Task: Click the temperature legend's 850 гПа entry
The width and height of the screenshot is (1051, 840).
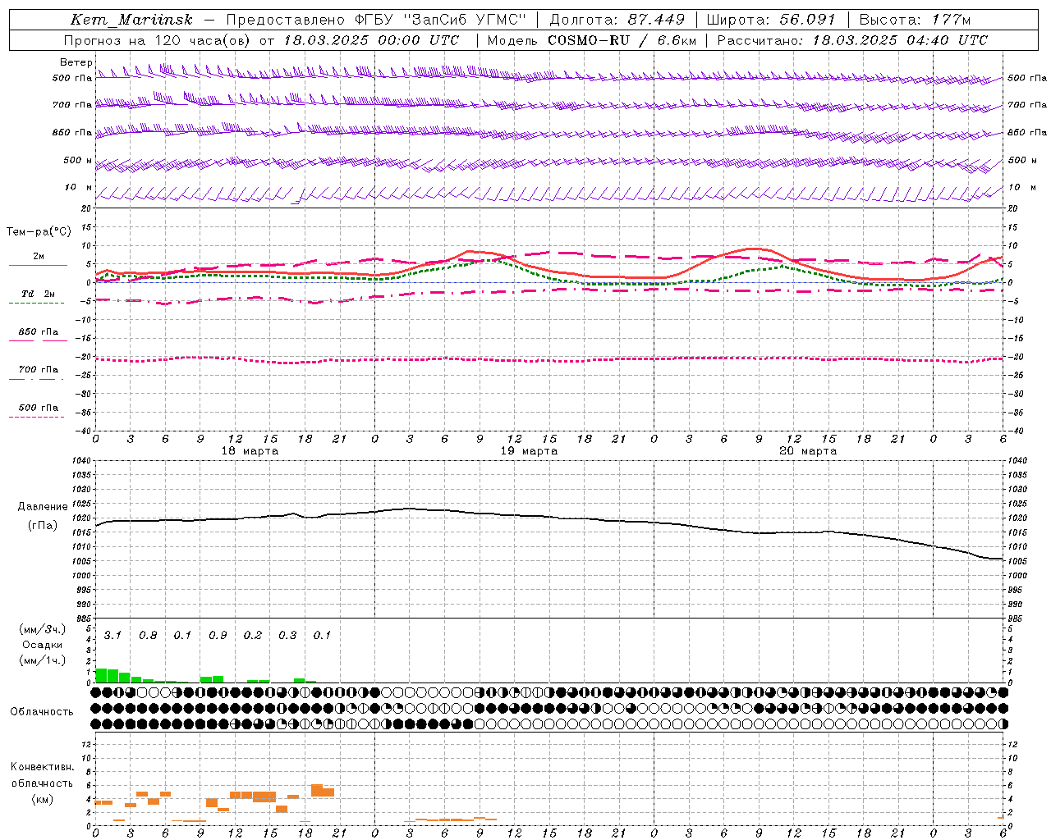Action: (38, 332)
